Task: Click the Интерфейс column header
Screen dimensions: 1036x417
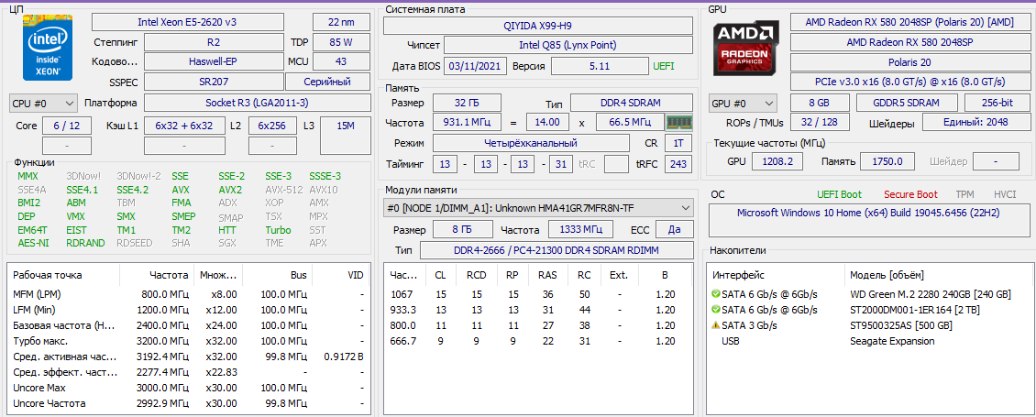Action: pos(739,274)
